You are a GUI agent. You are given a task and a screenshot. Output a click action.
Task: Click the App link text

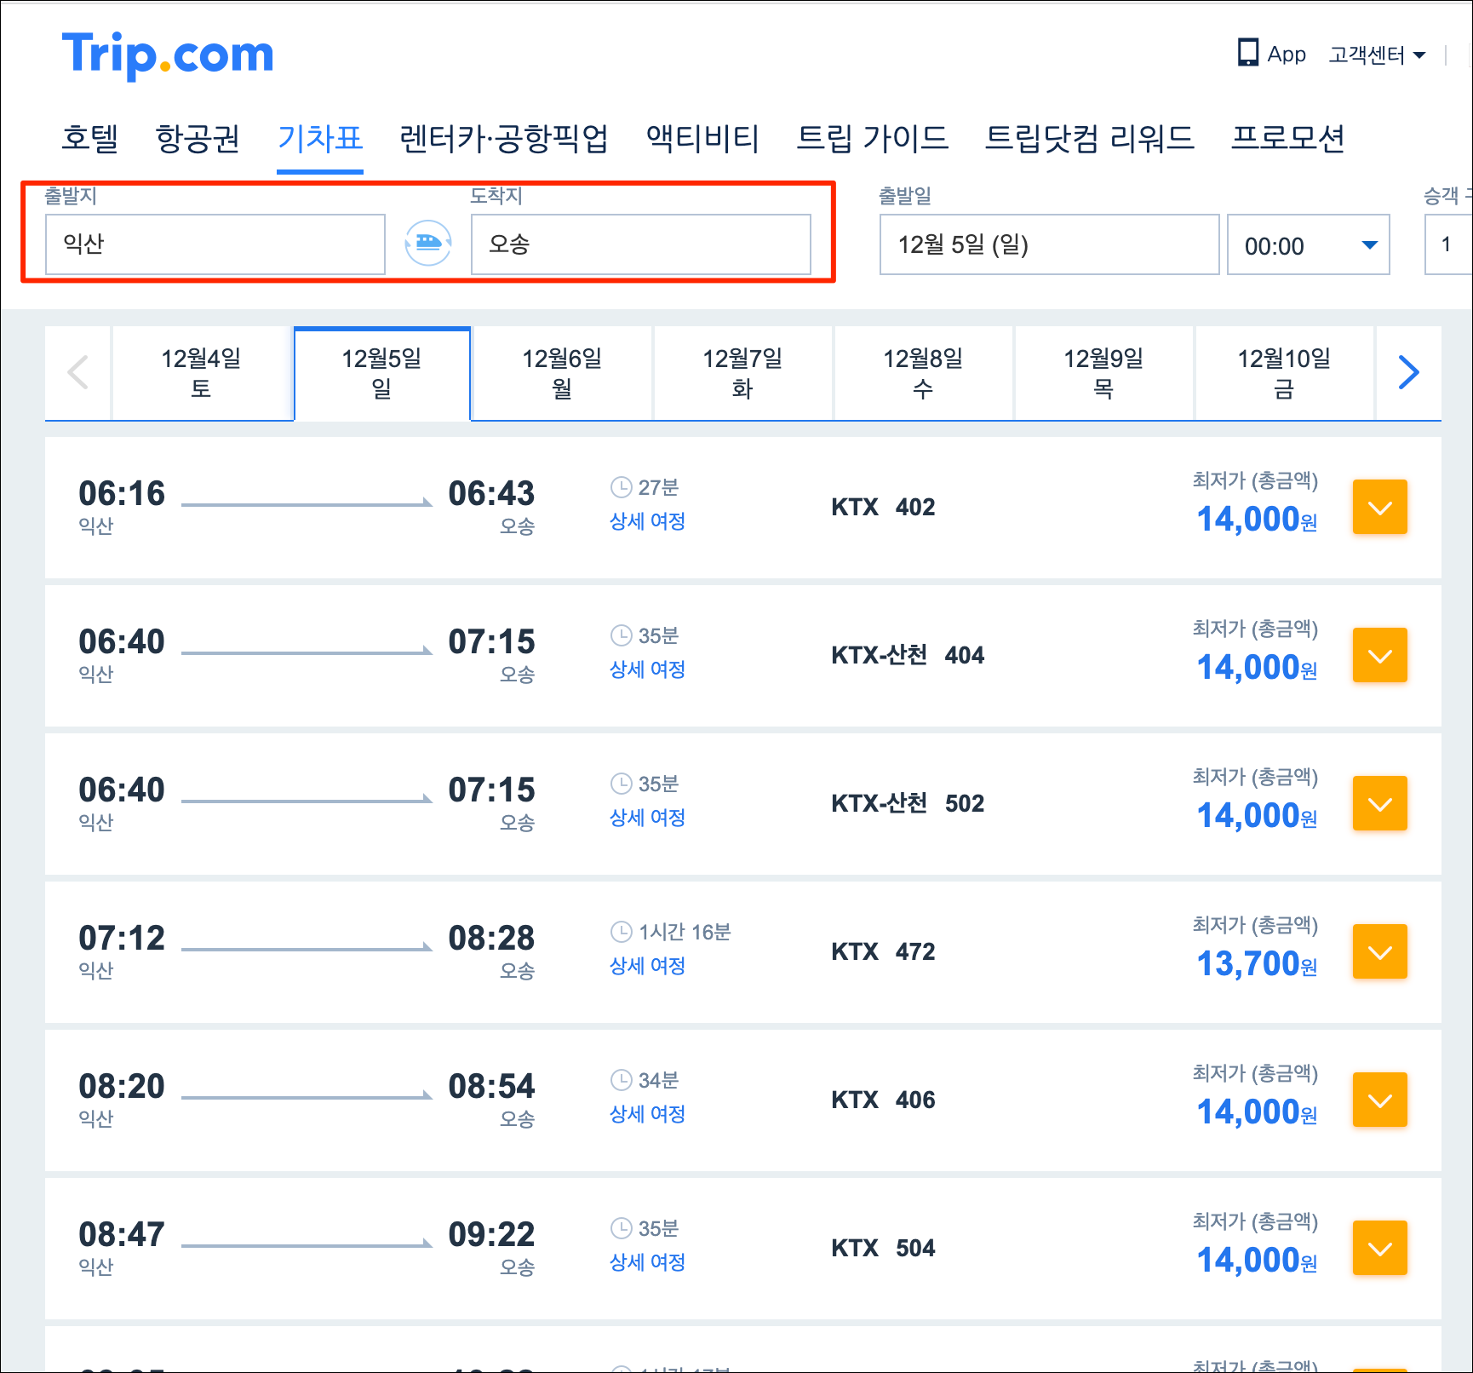(x=1287, y=55)
